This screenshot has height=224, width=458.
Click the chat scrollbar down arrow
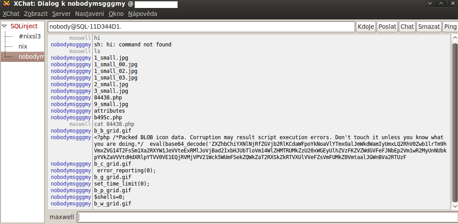tap(455, 206)
